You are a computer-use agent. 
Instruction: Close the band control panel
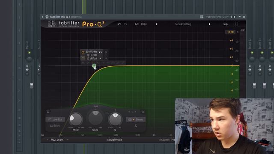pyautogui.click(x=143, y=112)
